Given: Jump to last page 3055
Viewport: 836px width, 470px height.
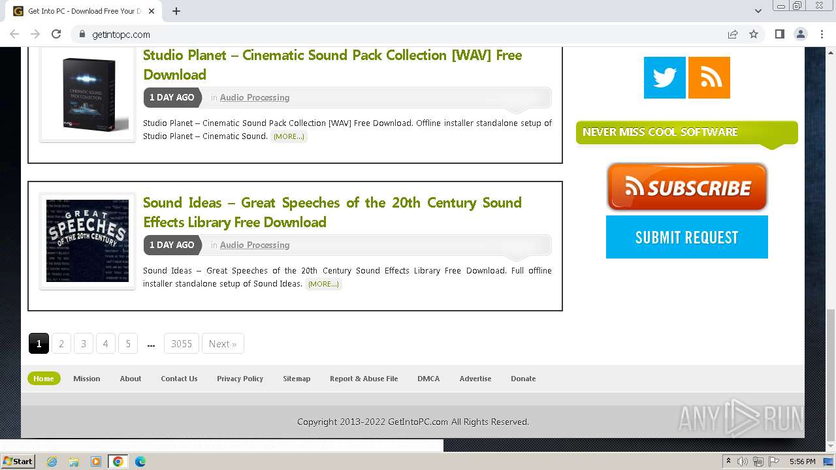Looking at the screenshot, I should coord(182,343).
